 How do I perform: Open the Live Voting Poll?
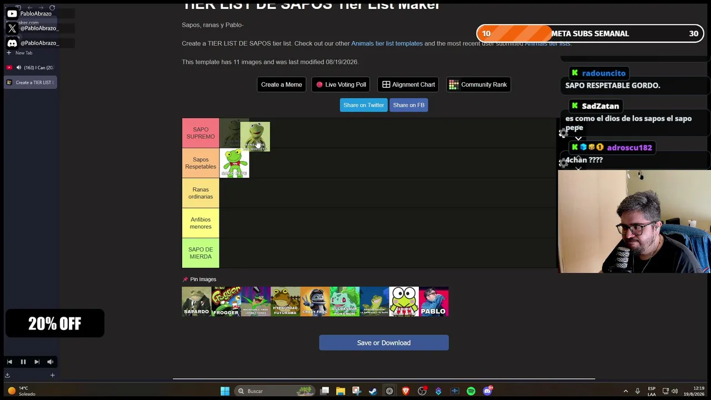tap(341, 84)
